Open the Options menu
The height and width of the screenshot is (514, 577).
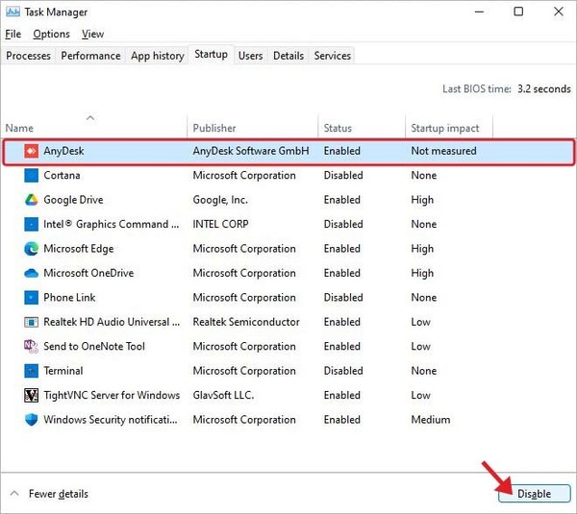click(52, 35)
